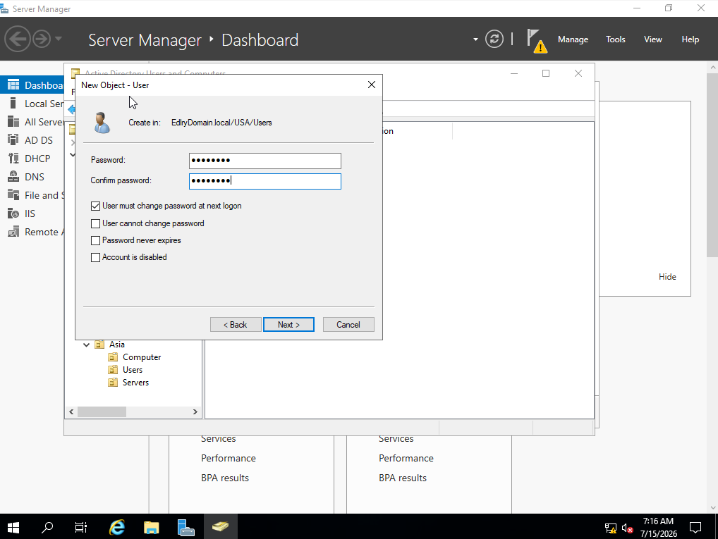Open the notifications flag with warning
Viewport: 718px width, 539px height.
537,40
